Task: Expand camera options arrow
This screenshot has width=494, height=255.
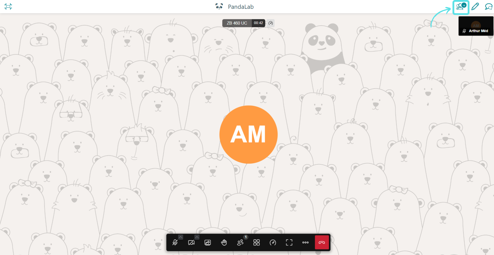Action: click(197, 237)
